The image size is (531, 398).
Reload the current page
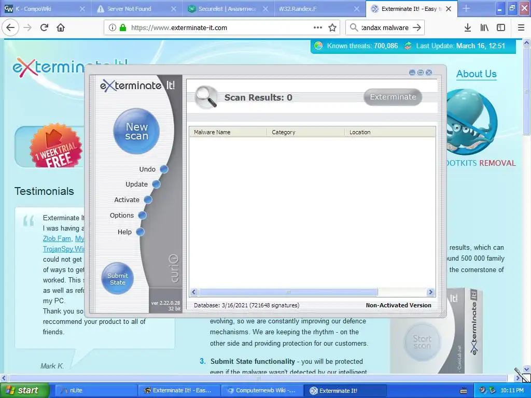click(x=44, y=27)
